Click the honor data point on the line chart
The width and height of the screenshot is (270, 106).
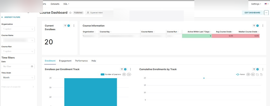point(204,78)
